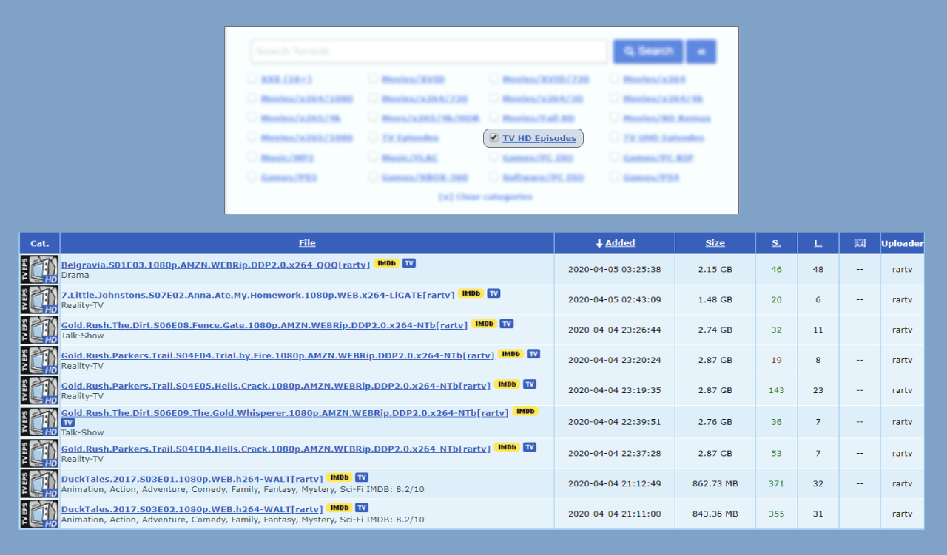Click the down arrow sort indicator next to Added
Viewport: 947px width, 555px height.
[x=599, y=243]
